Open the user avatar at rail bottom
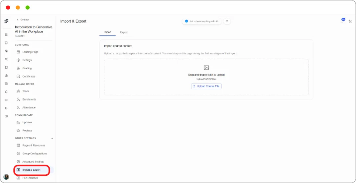Image resolution: width=356 pixels, height=183 pixels. point(6,177)
